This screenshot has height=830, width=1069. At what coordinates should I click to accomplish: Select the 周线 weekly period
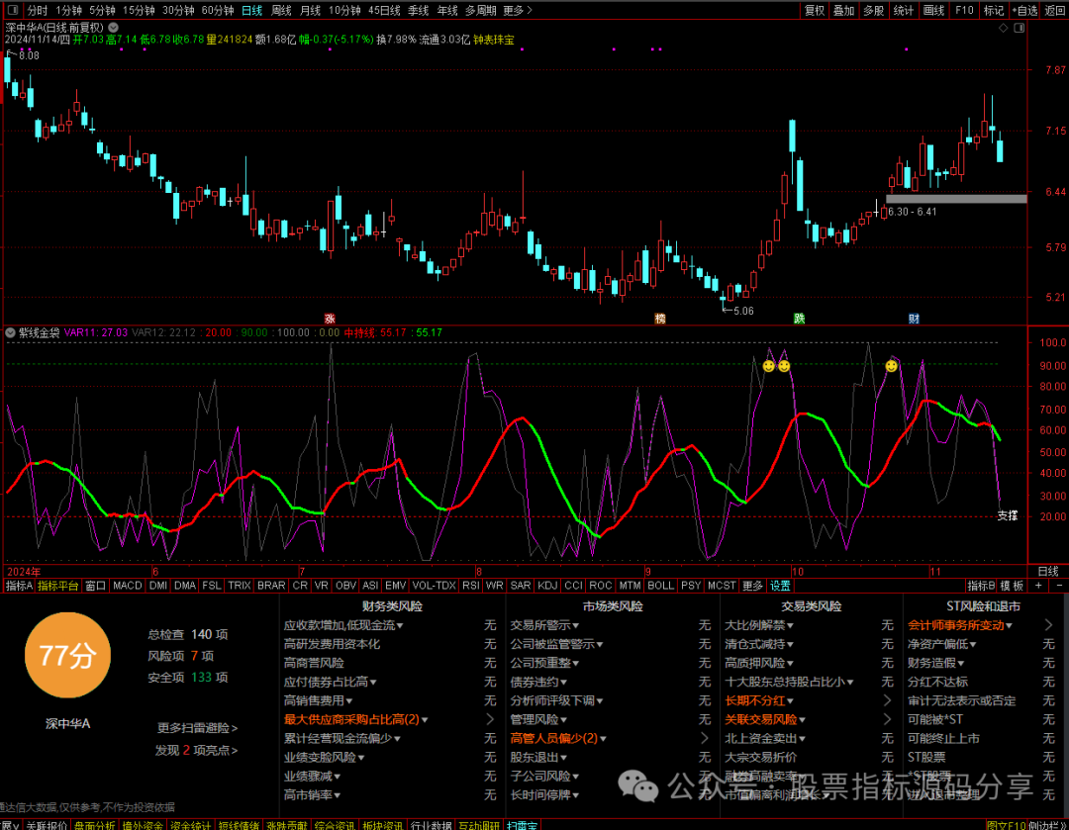pyautogui.click(x=281, y=10)
